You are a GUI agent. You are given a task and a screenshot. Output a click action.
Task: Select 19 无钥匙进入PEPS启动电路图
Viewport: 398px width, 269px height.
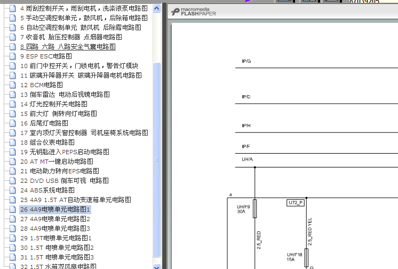(x=65, y=152)
